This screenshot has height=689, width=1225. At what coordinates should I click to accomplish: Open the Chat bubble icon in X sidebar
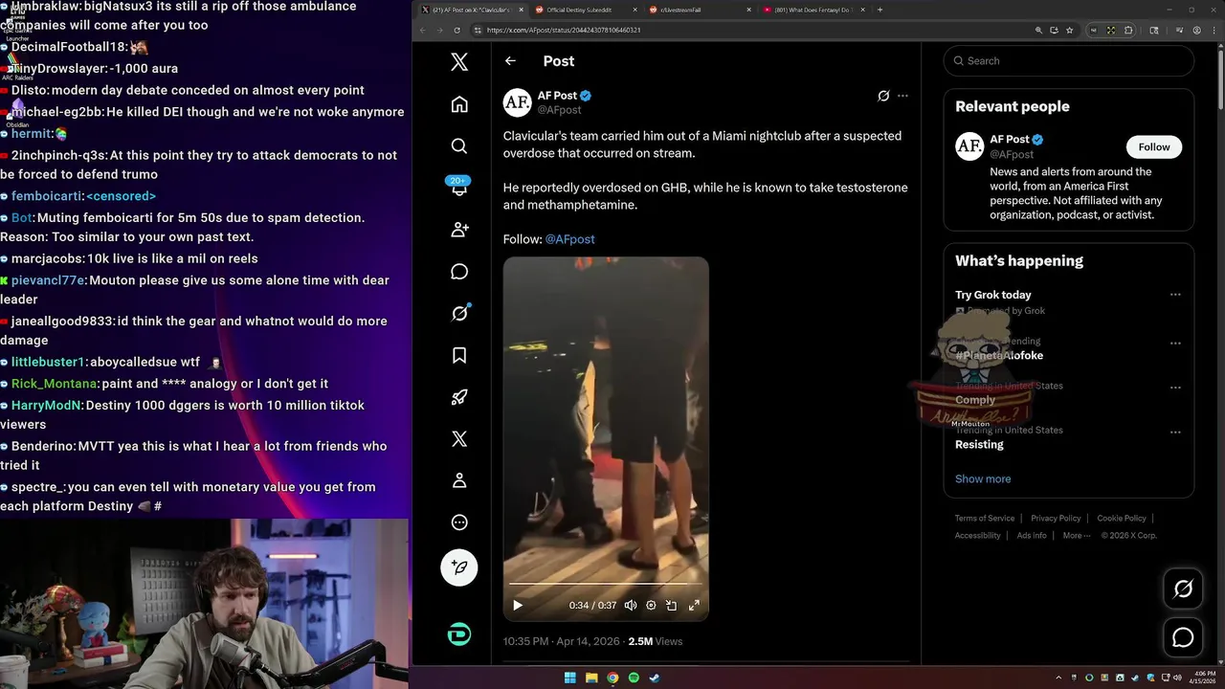click(x=459, y=272)
